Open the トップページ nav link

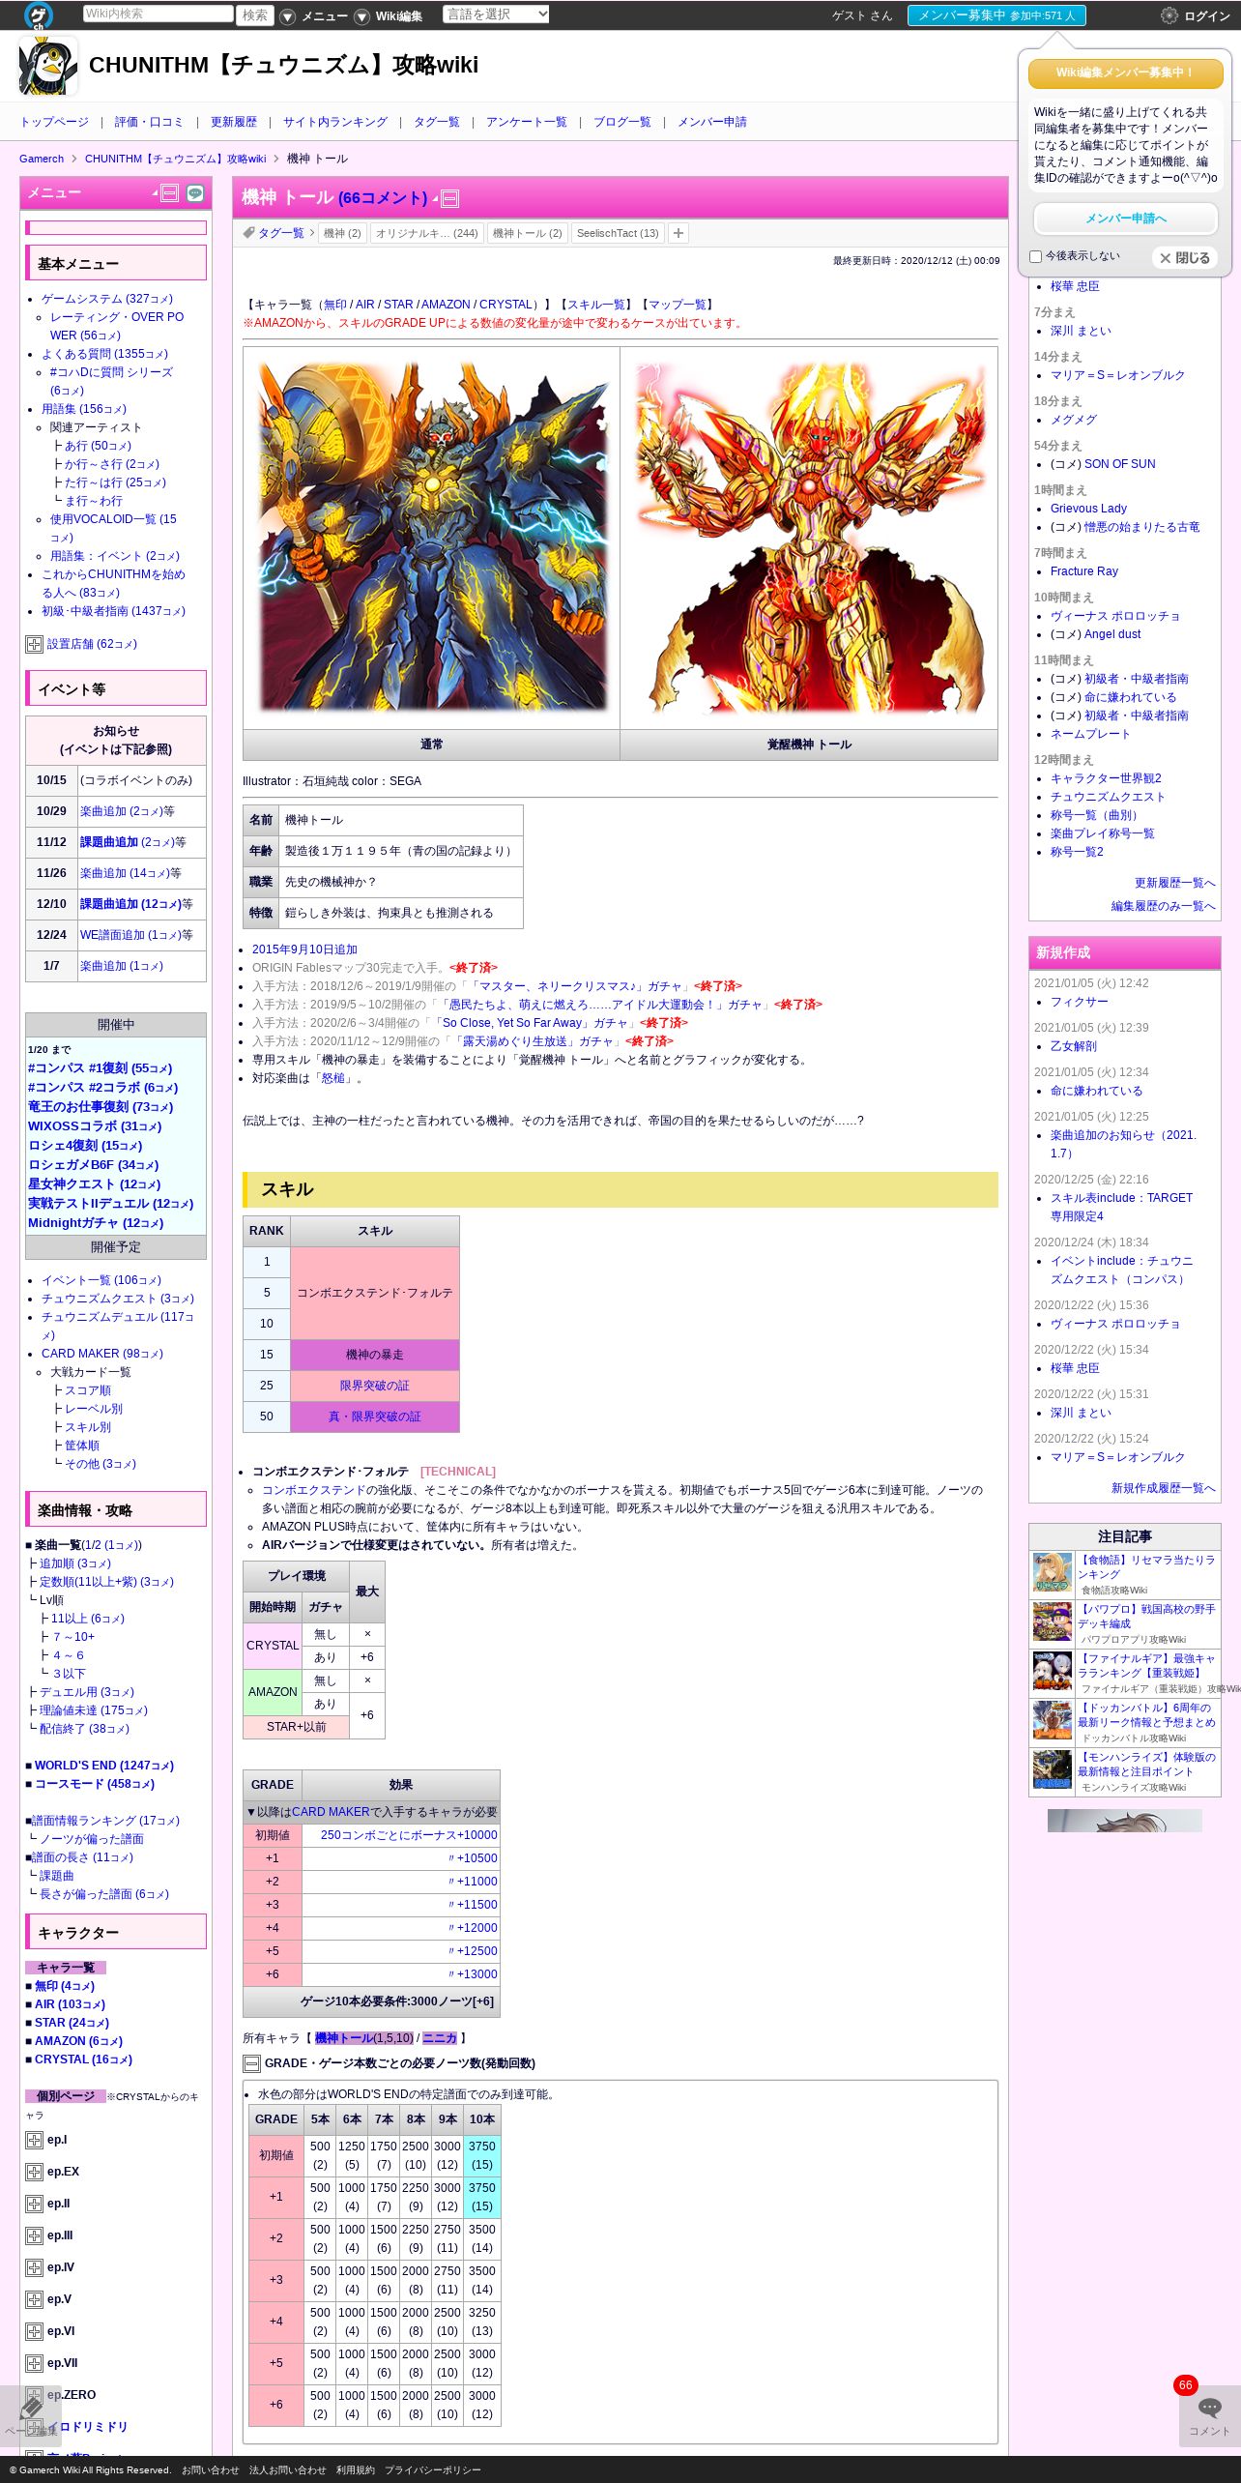tap(54, 122)
